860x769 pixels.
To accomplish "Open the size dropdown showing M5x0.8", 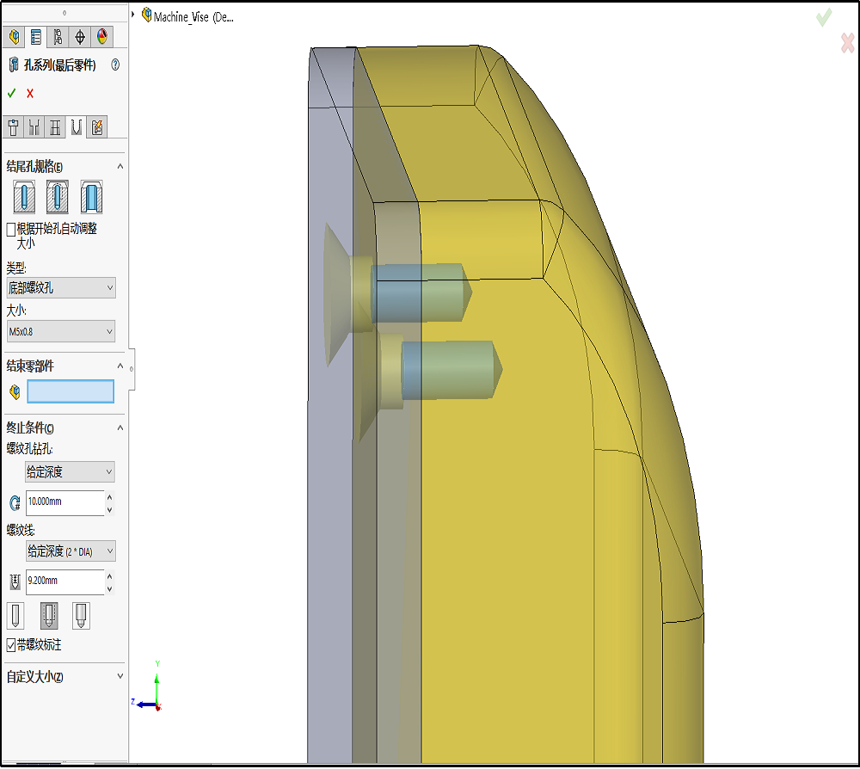I will click(61, 331).
